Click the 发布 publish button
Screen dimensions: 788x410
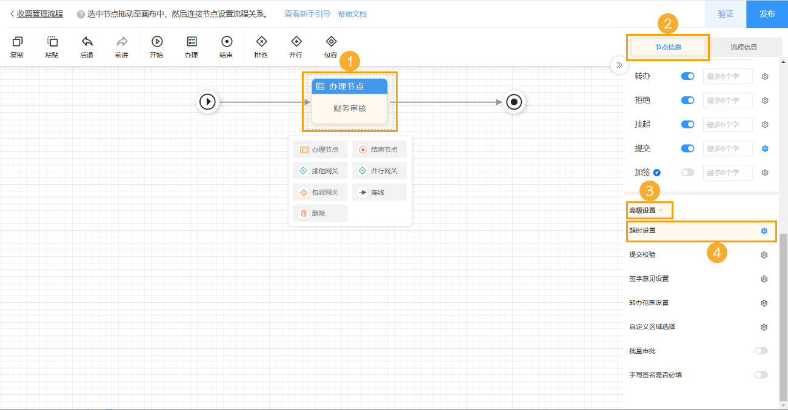click(x=767, y=14)
